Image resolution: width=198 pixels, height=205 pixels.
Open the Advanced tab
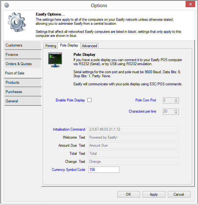point(89,46)
